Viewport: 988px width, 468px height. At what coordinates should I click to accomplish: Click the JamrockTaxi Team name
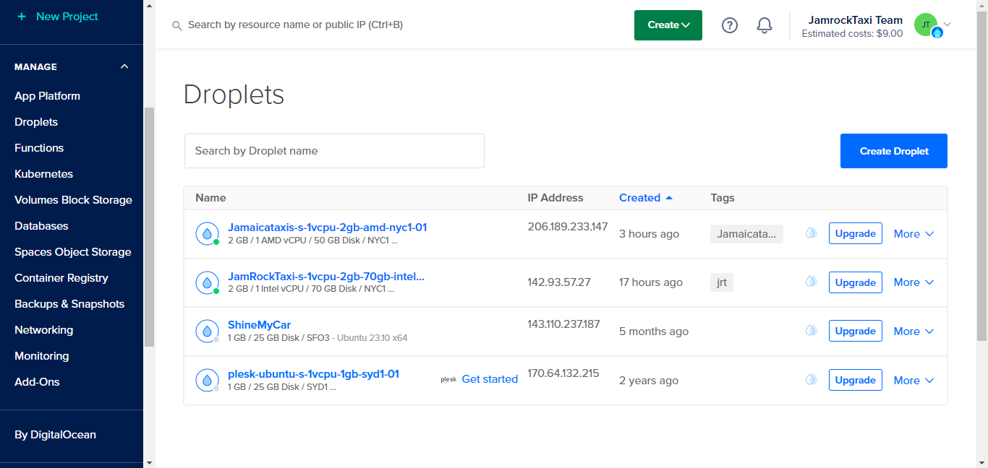[856, 20]
